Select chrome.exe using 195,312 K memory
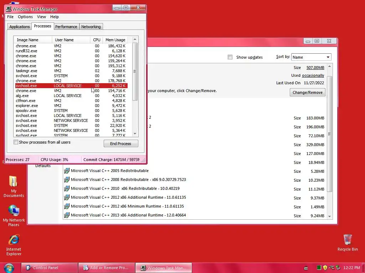The height and width of the screenshot is (273, 365). pyautogui.click(x=71, y=66)
